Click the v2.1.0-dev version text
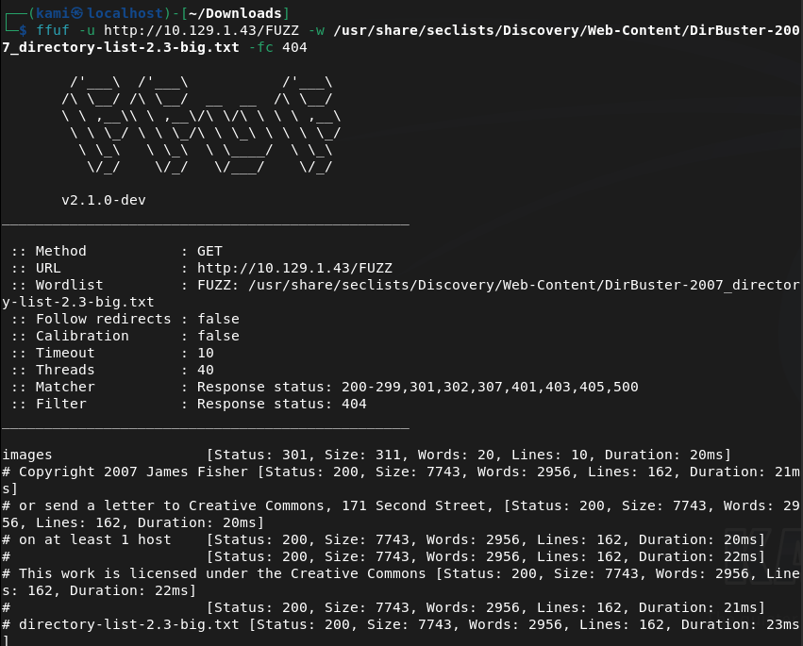Viewport: 803px width, 646px height. tap(104, 200)
